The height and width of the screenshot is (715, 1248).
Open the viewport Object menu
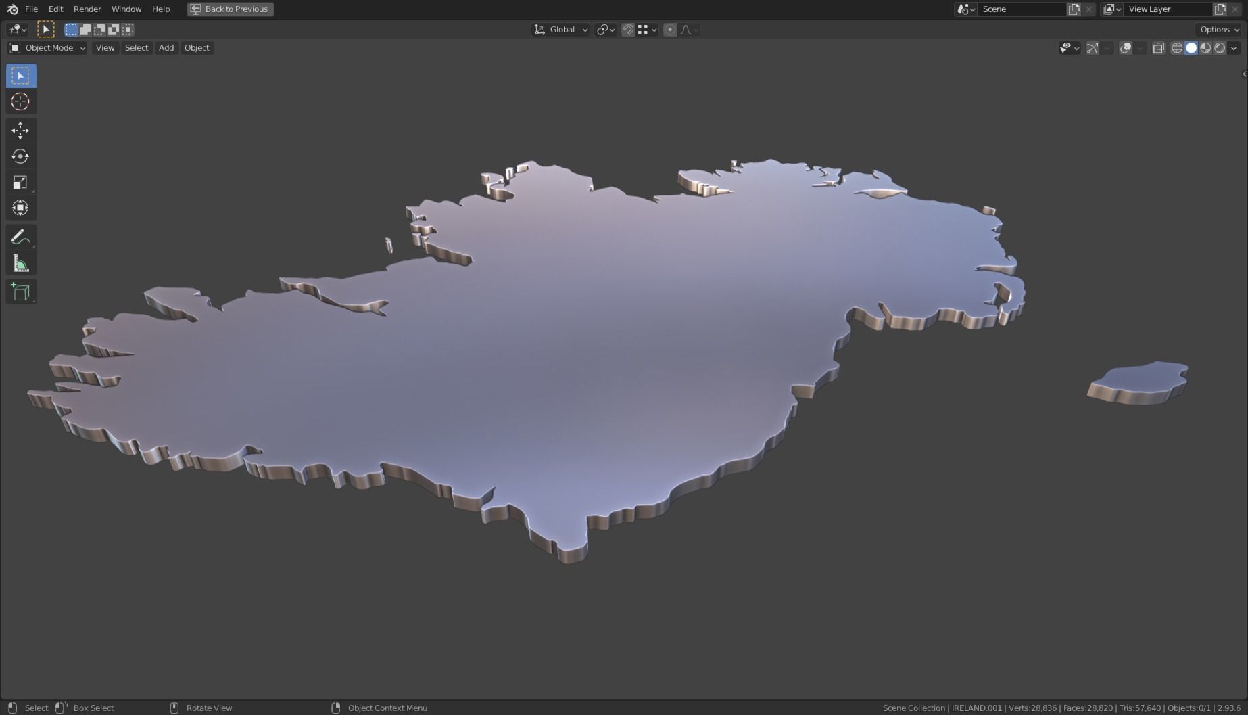tap(197, 47)
